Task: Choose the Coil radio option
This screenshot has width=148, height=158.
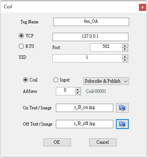Action: [25, 80]
